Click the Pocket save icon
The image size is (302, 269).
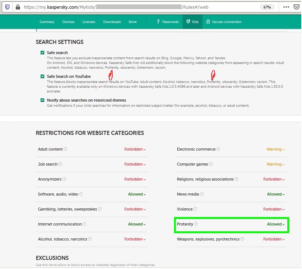click(296, 7)
